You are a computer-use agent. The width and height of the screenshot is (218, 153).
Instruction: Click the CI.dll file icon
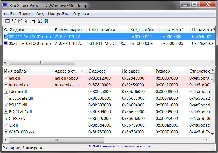(6, 125)
